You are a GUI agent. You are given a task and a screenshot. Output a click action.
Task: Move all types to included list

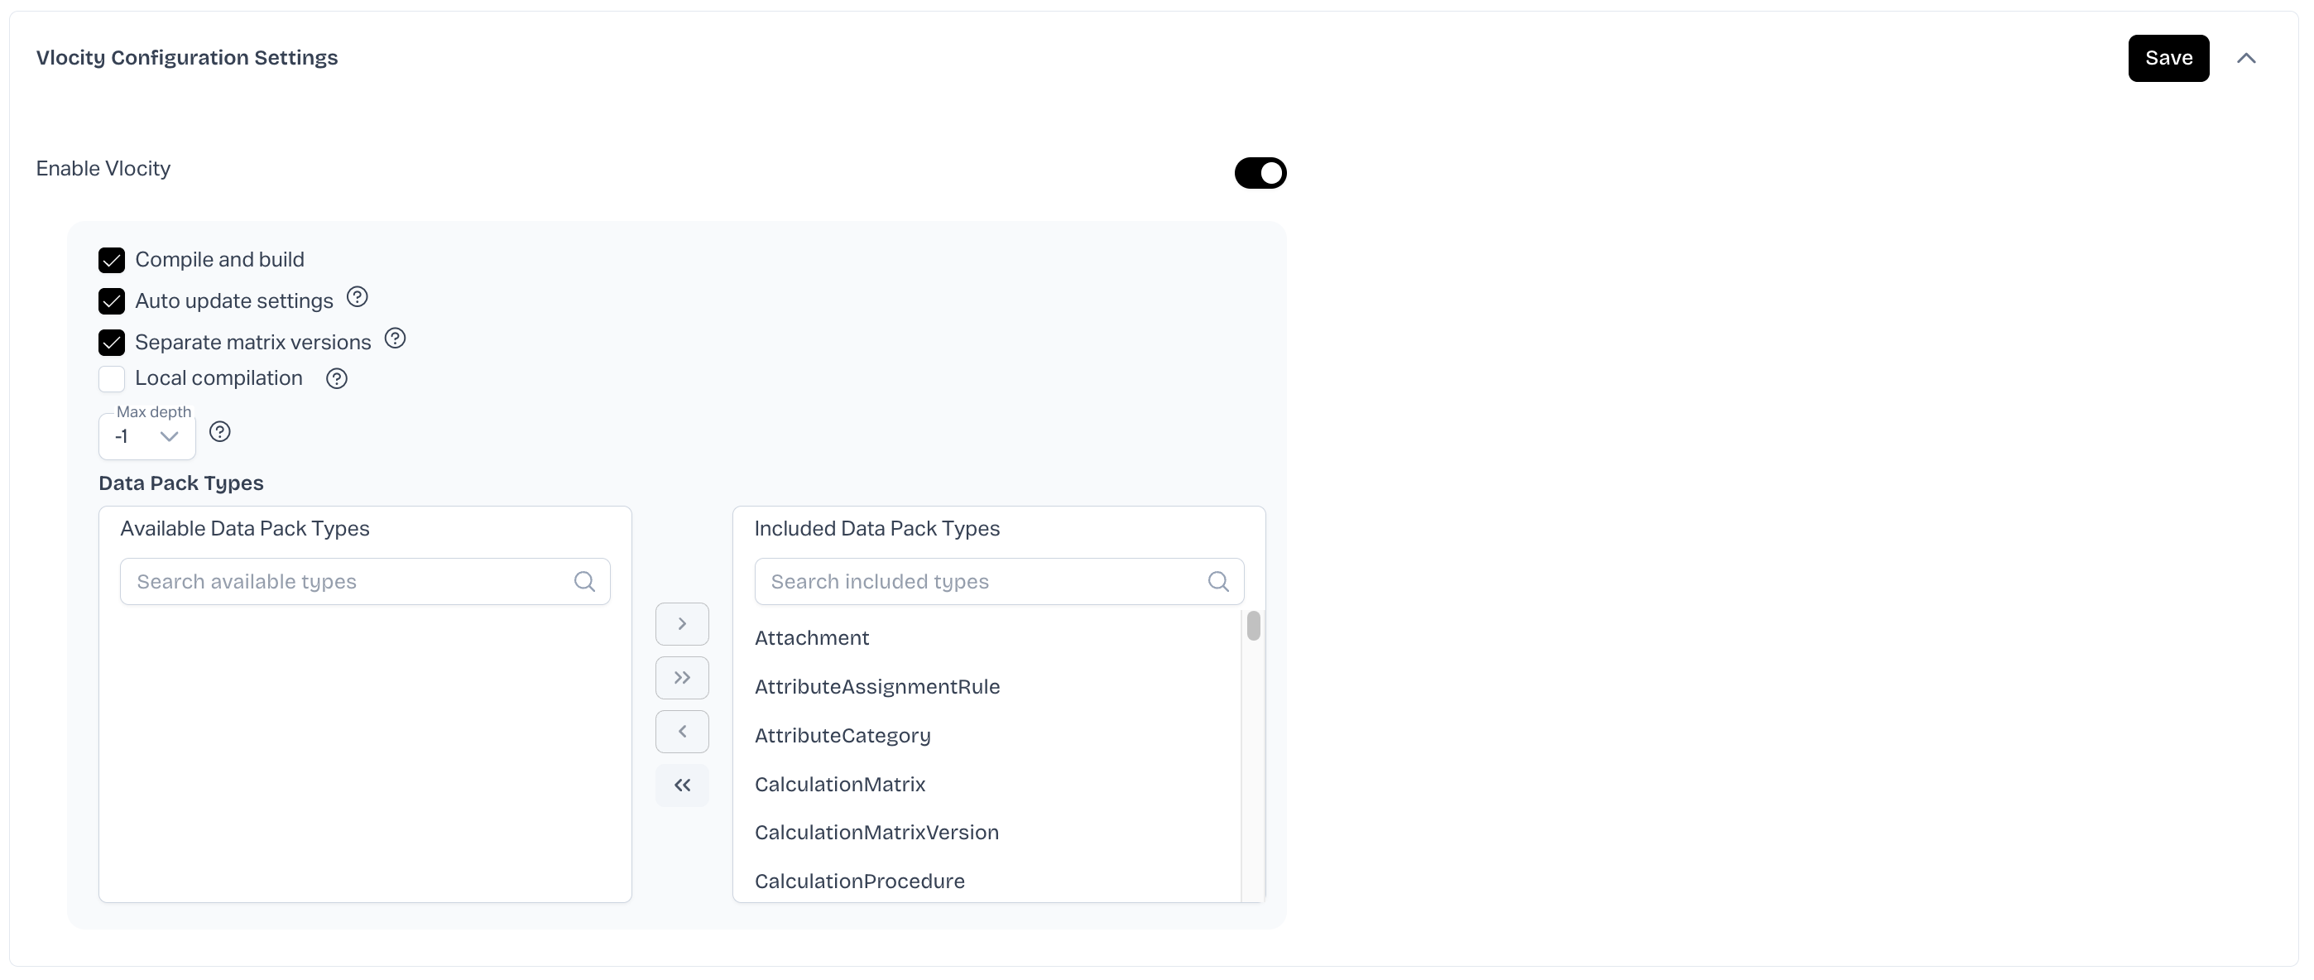click(x=682, y=678)
